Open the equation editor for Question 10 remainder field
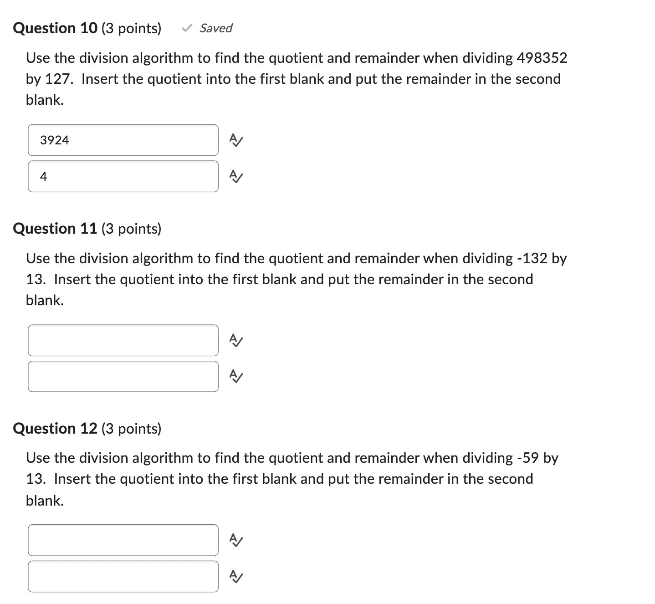This screenshot has height=604, width=655. pos(235,176)
